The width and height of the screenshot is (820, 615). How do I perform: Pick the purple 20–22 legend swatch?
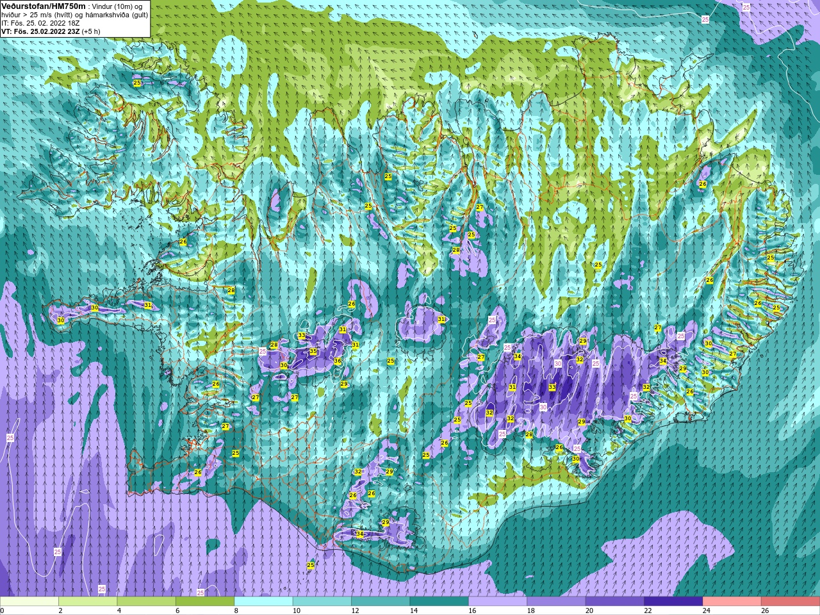pyautogui.click(x=615, y=602)
